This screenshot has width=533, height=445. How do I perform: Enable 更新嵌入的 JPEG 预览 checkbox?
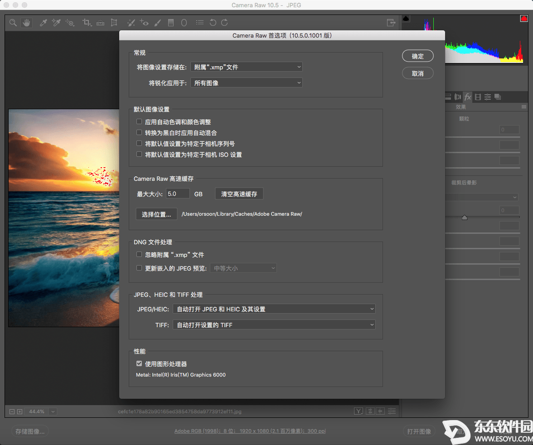tap(139, 268)
